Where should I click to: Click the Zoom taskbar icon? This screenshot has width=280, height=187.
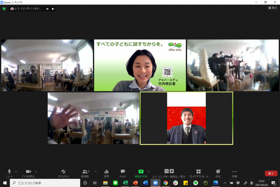click(156, 183)
